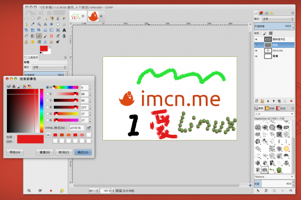
Task: Select the Text tool
Action: 64,30
